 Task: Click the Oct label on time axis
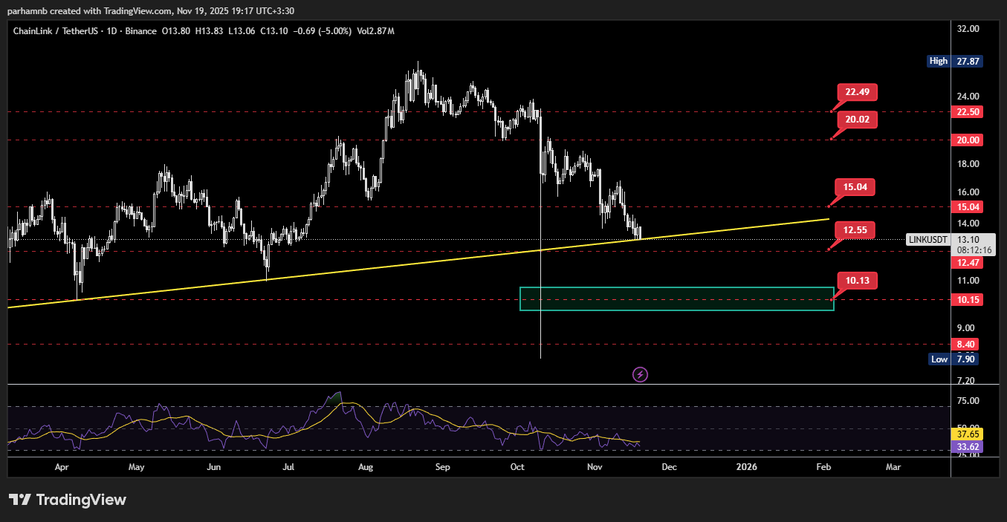coord(518,467)
